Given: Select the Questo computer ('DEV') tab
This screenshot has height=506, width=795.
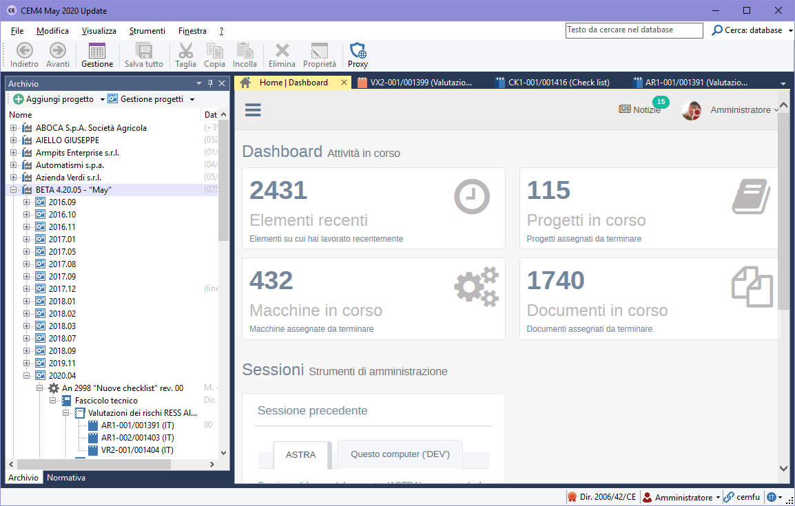Looking at the screenshot, I should click(400, 454).
